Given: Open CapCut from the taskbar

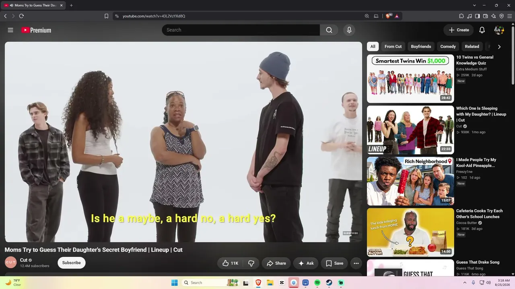Looking at the screenshot, I should coord(282,283).
